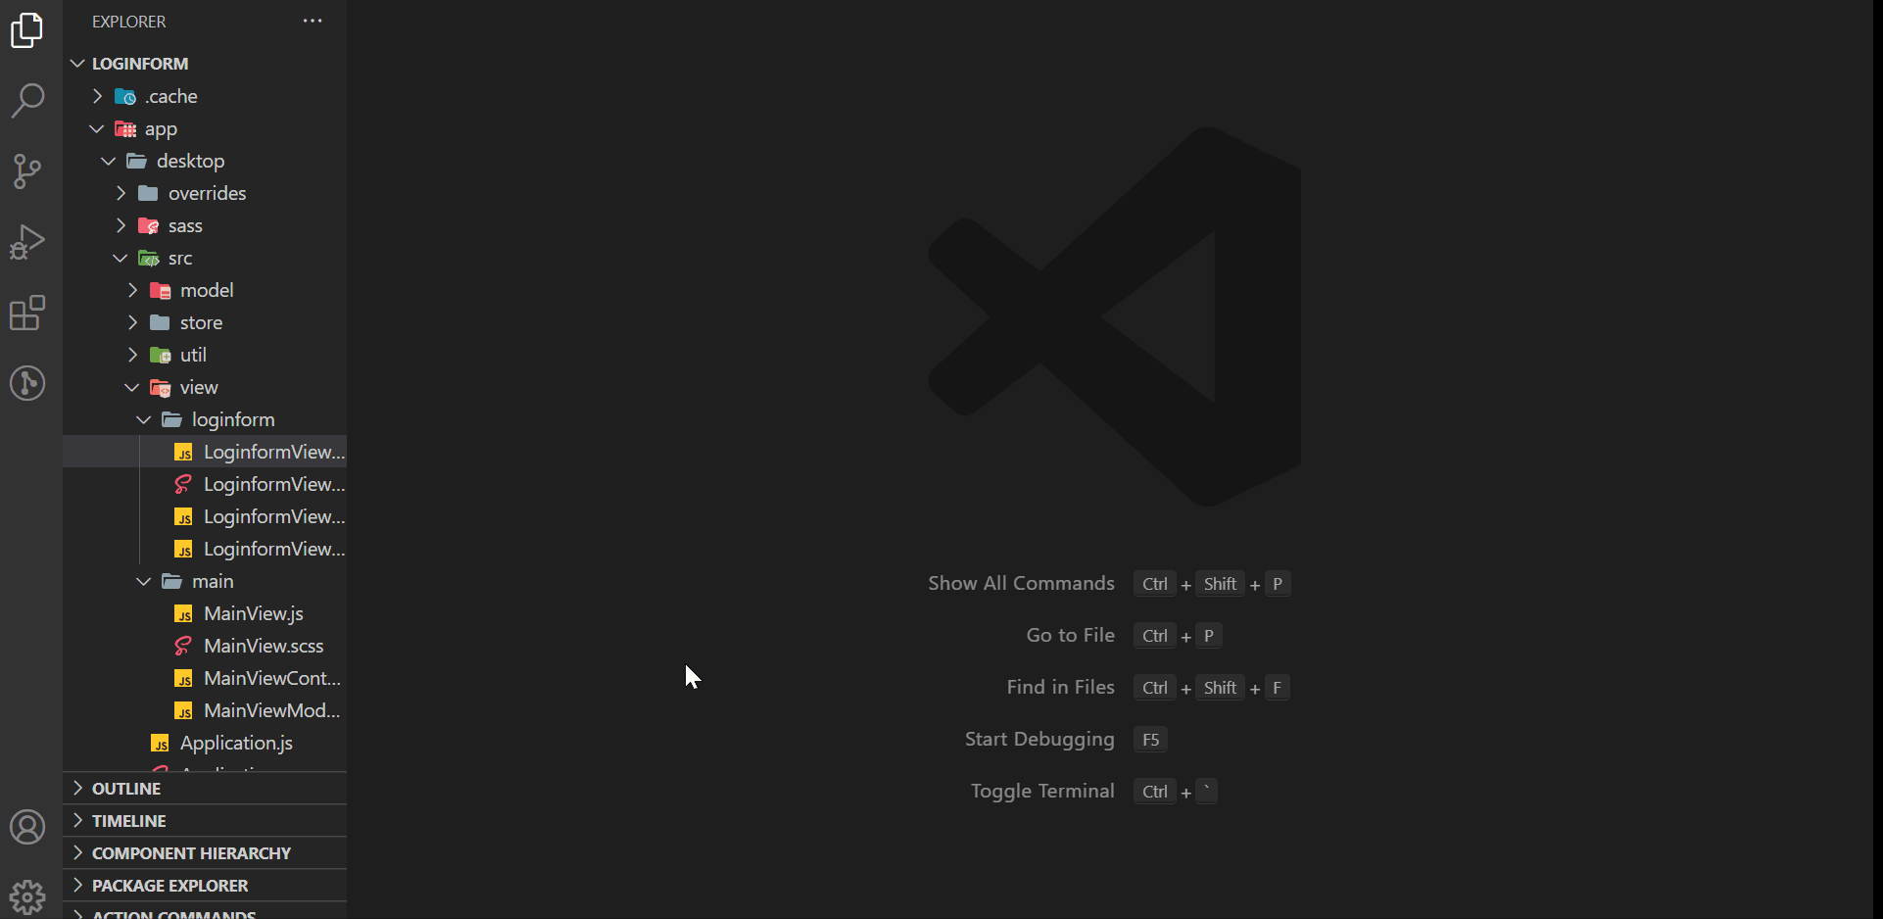The width and height of the screenshot is (1883, 919).
Task: Collapse the LOGINFORM root section
Action: coord(78,64)
